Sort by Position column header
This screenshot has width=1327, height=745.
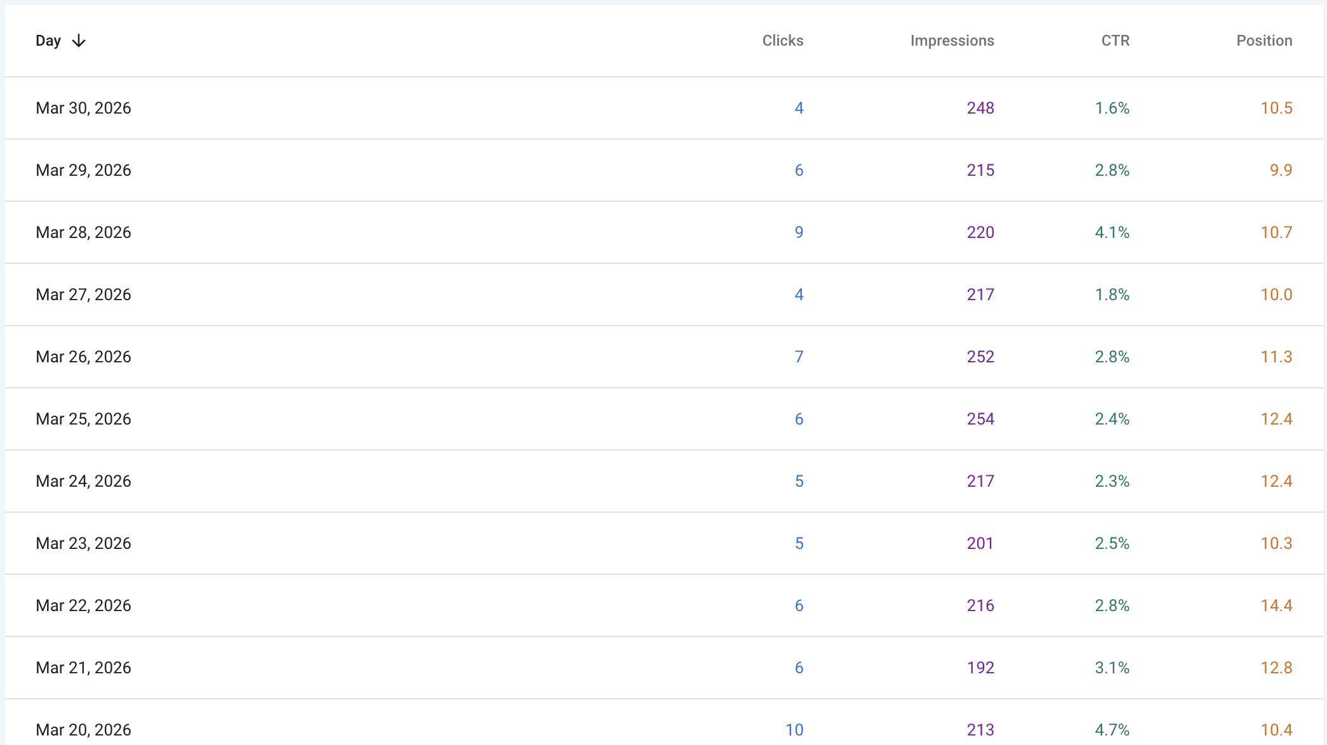click(x=1264, y=41)
